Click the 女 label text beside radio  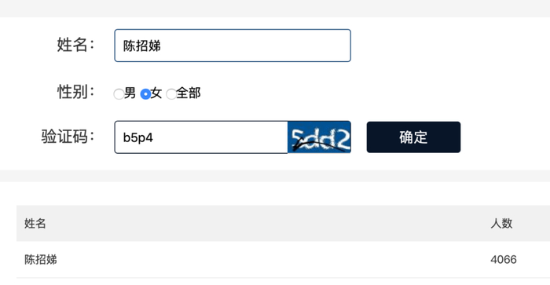coord(156,93)
